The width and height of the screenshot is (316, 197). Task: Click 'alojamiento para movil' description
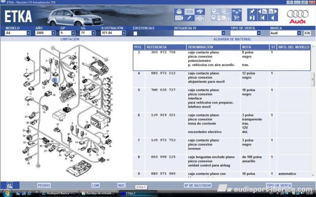click(206, 82)
